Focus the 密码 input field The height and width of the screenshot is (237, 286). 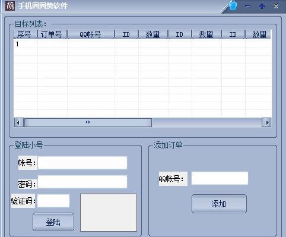click(82, 182)
